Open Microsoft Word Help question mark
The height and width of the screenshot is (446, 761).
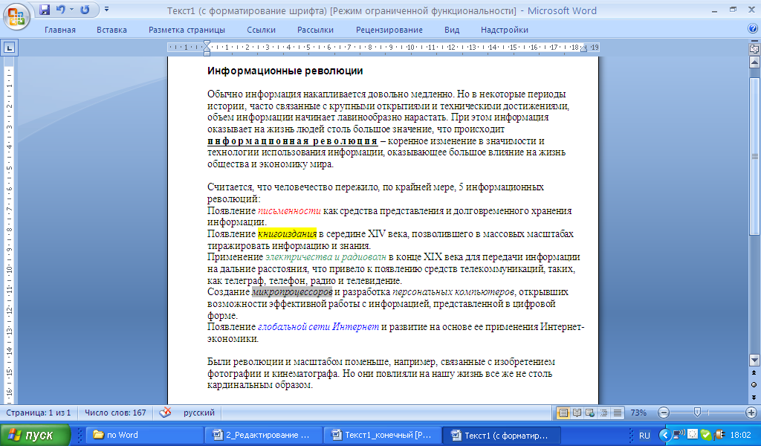pyautogui.click(x=753, y=29)
